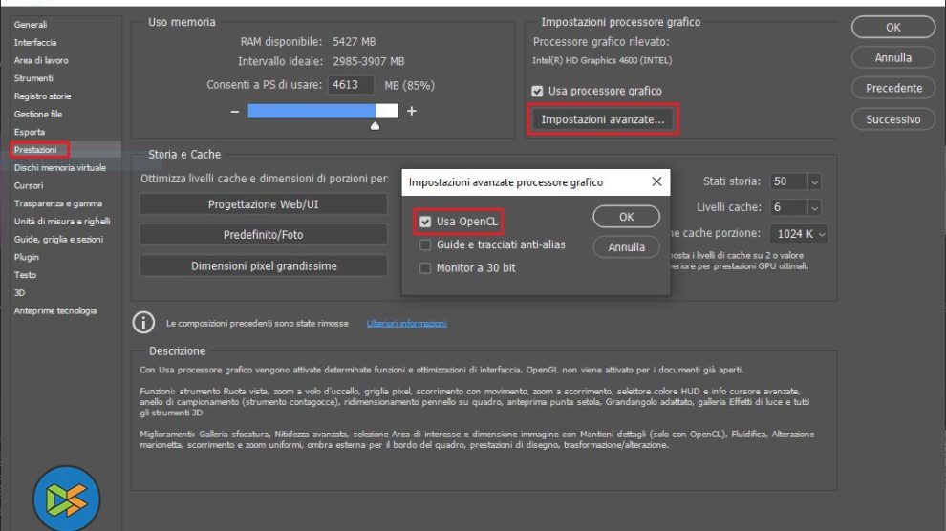The width and height of the screenshot is (946, 531).
Task: Click the Intel(R) HD Graphics 4600 text
Action: pos(602,60)
